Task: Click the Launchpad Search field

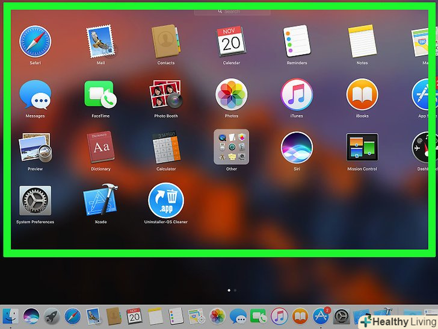Action: [x=232, y=11]
